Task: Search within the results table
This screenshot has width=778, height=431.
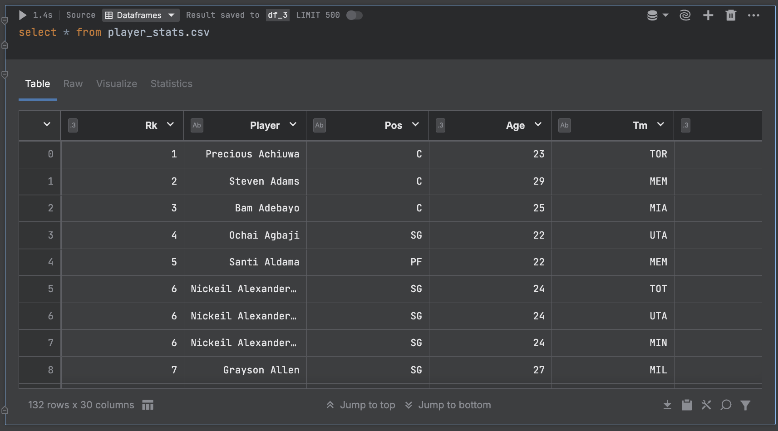Action: click(726, 405)
